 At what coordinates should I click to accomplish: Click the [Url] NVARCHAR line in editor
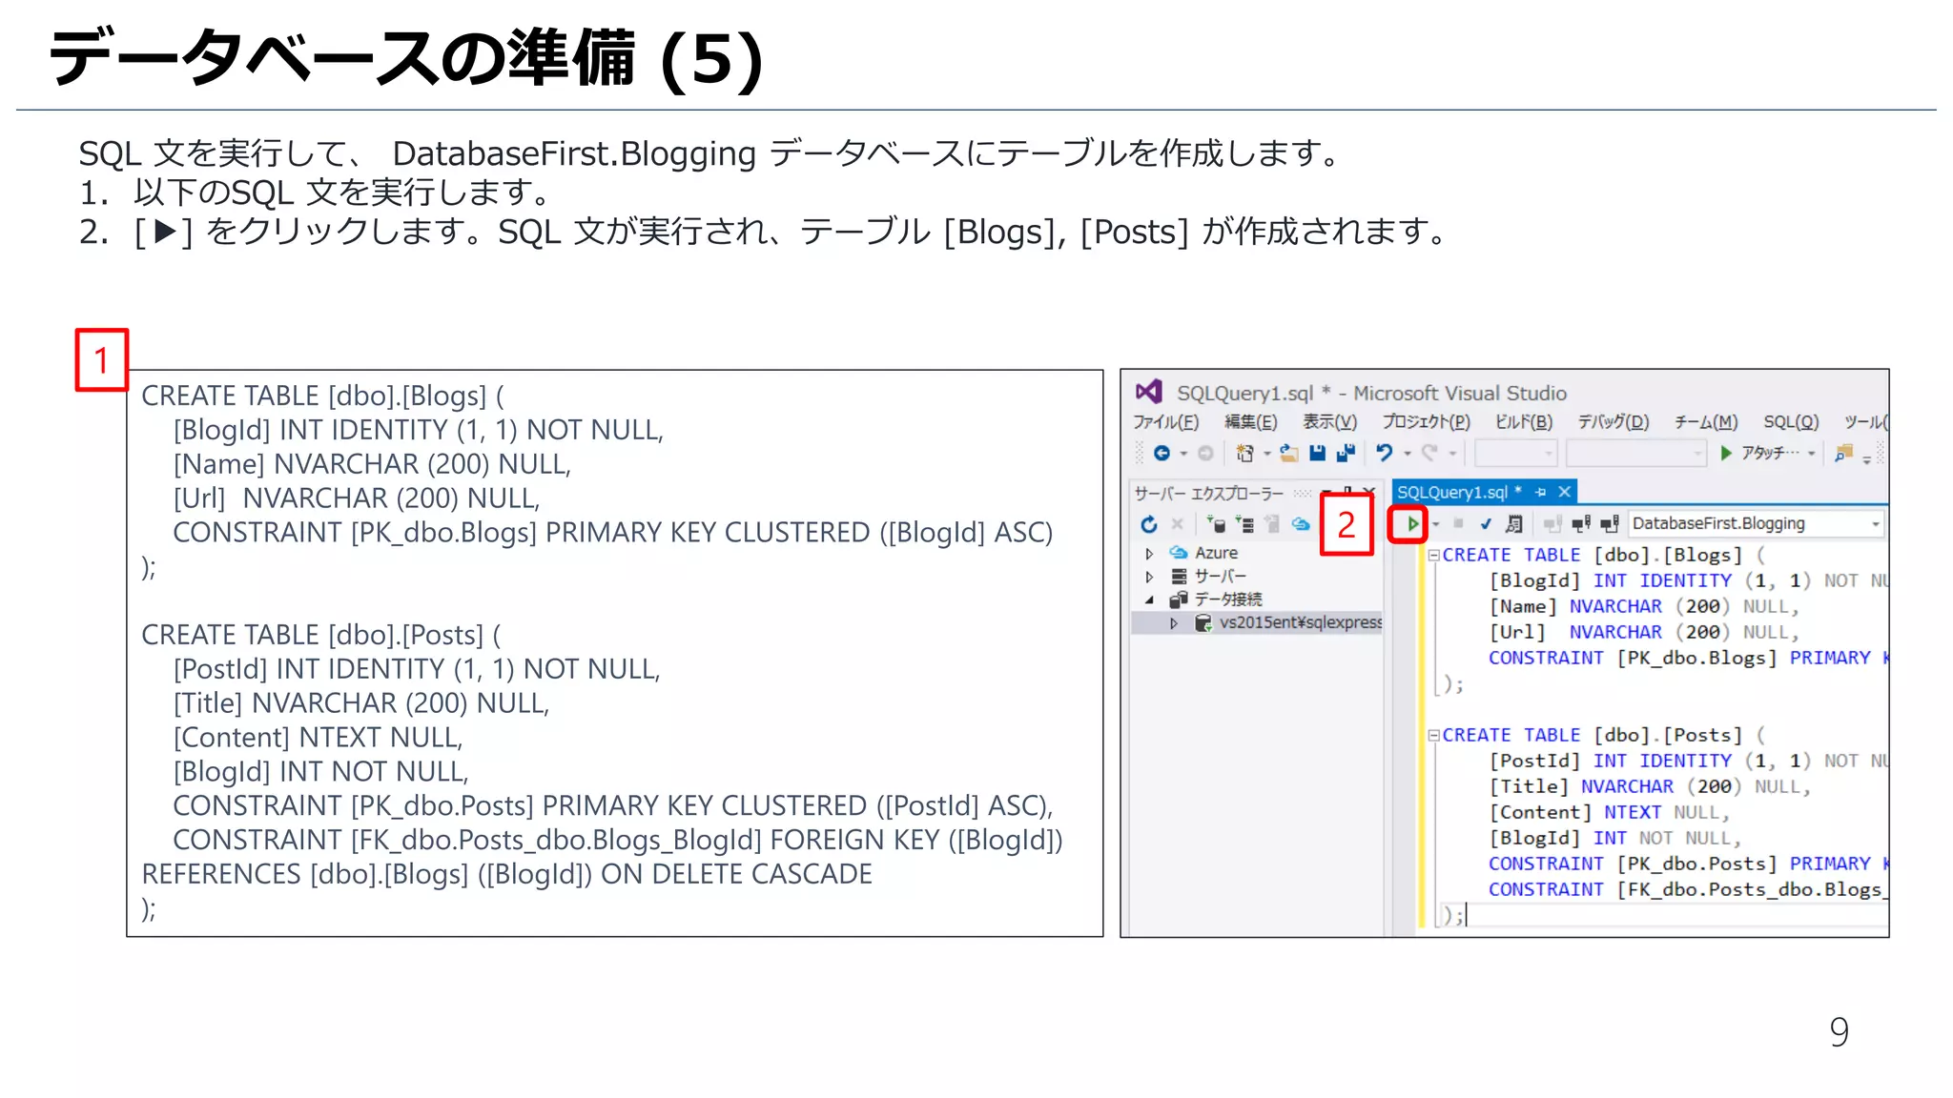pos(1644,632)
